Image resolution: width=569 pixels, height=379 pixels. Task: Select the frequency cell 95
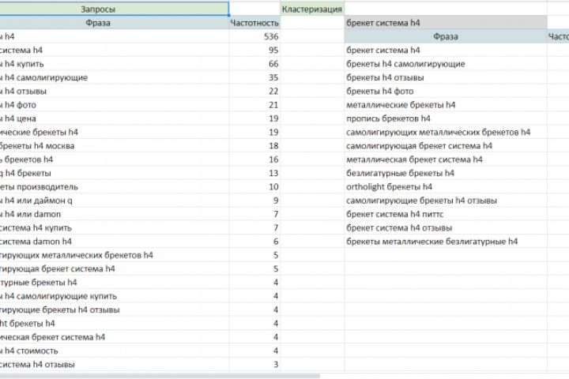click(x=254, y=50)
